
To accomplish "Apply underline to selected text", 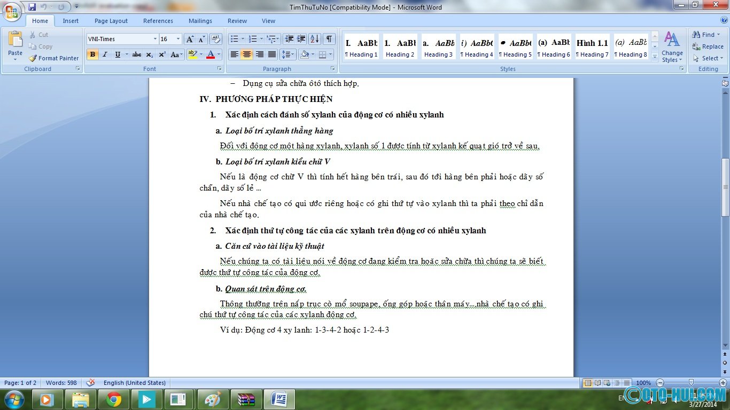I will click(118, 54).
